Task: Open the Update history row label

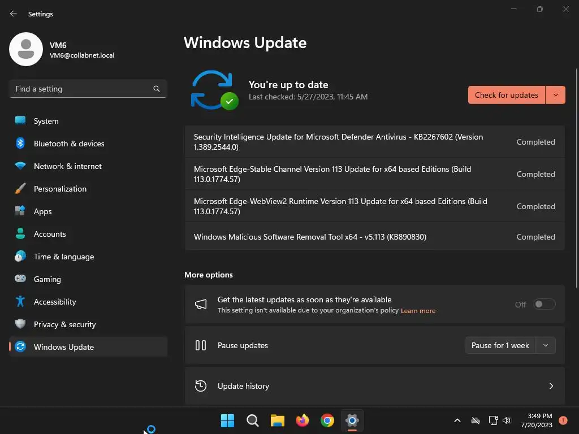Action: (x=243, y=386)
